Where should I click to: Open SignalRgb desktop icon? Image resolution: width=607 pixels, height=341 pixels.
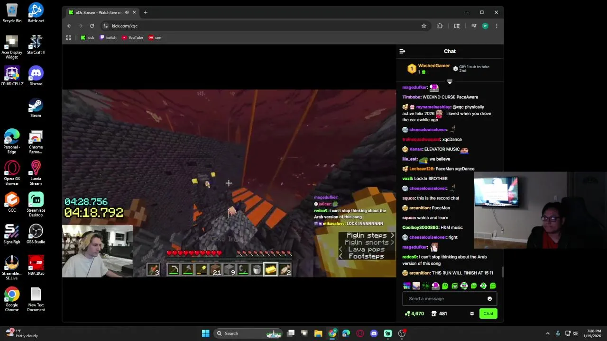[12, 234]
